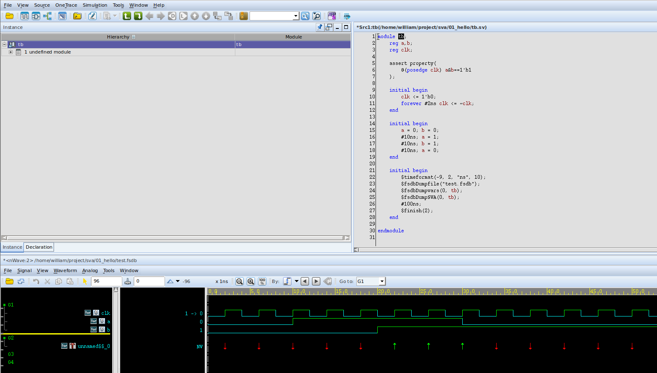Open the OneTrace menu
This screenshot has width=657, height=373.
tap(66, 5)
